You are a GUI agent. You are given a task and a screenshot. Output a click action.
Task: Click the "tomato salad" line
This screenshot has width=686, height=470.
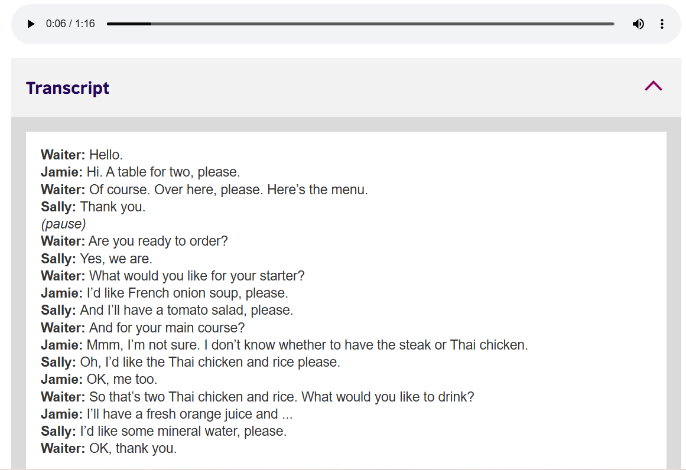[167, 310]
